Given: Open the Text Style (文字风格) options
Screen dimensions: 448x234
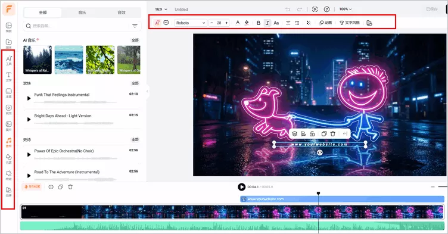Looking at the screenshot, I should tap(350, 23).
